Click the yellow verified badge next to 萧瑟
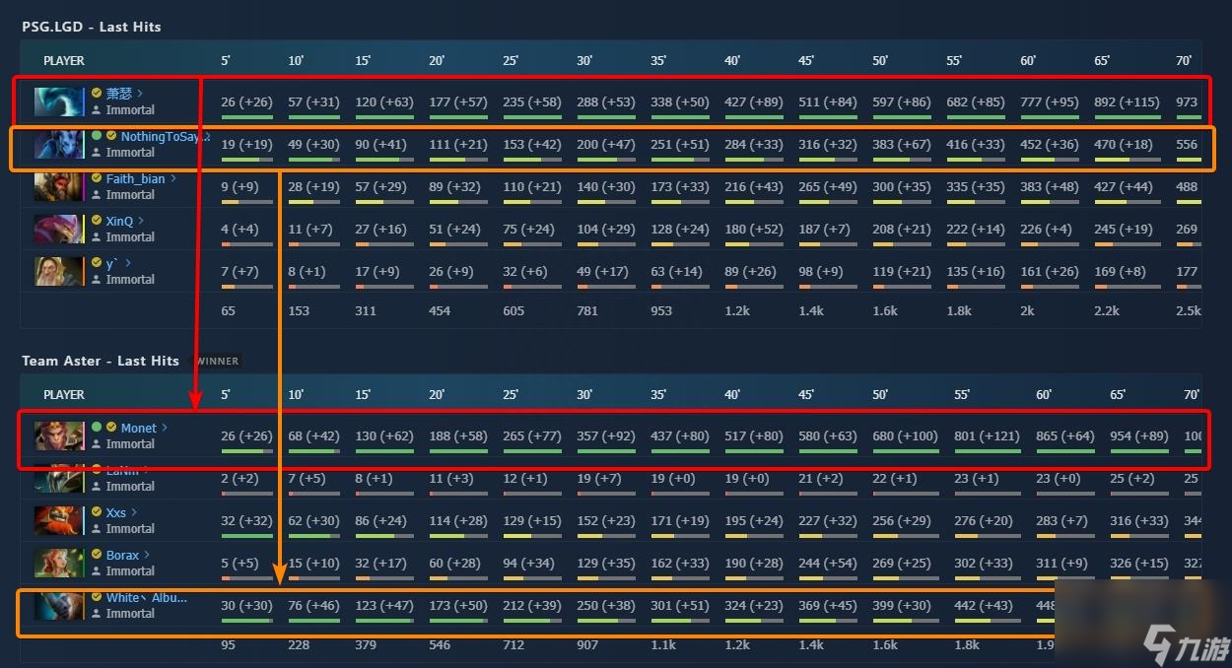 pos(97,94)
